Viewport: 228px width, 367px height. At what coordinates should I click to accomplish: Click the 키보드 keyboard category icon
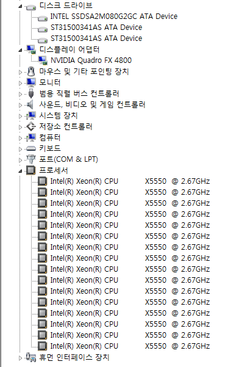(x=31, y=148)
